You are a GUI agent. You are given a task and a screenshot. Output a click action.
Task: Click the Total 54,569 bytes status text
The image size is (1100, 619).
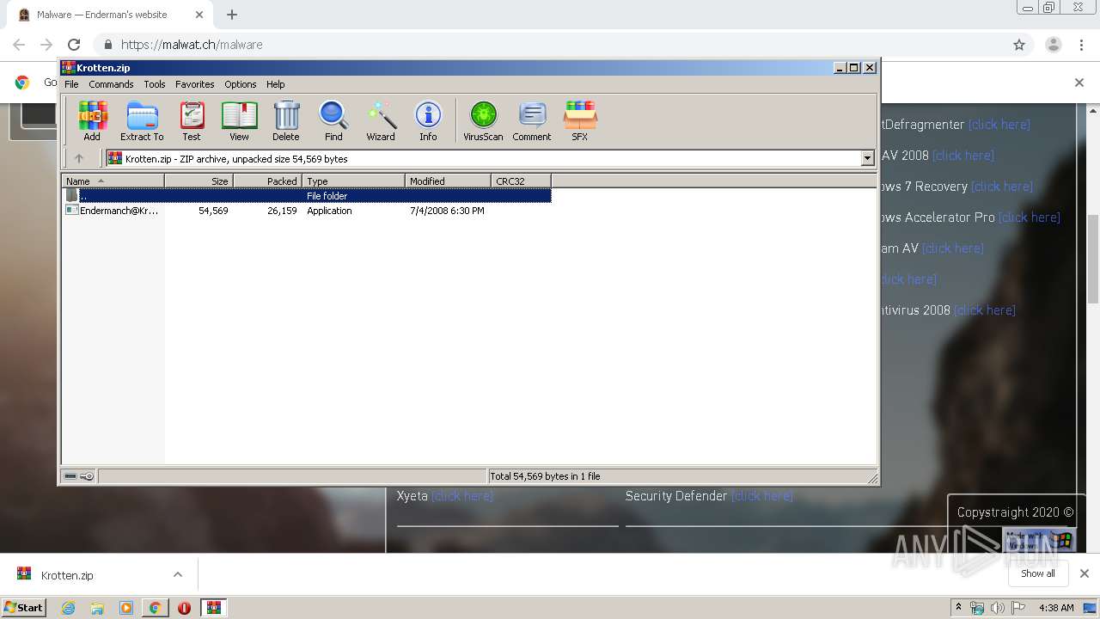click(545, 476)
